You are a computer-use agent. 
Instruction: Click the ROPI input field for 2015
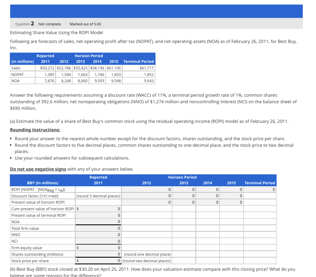[231, 189]
